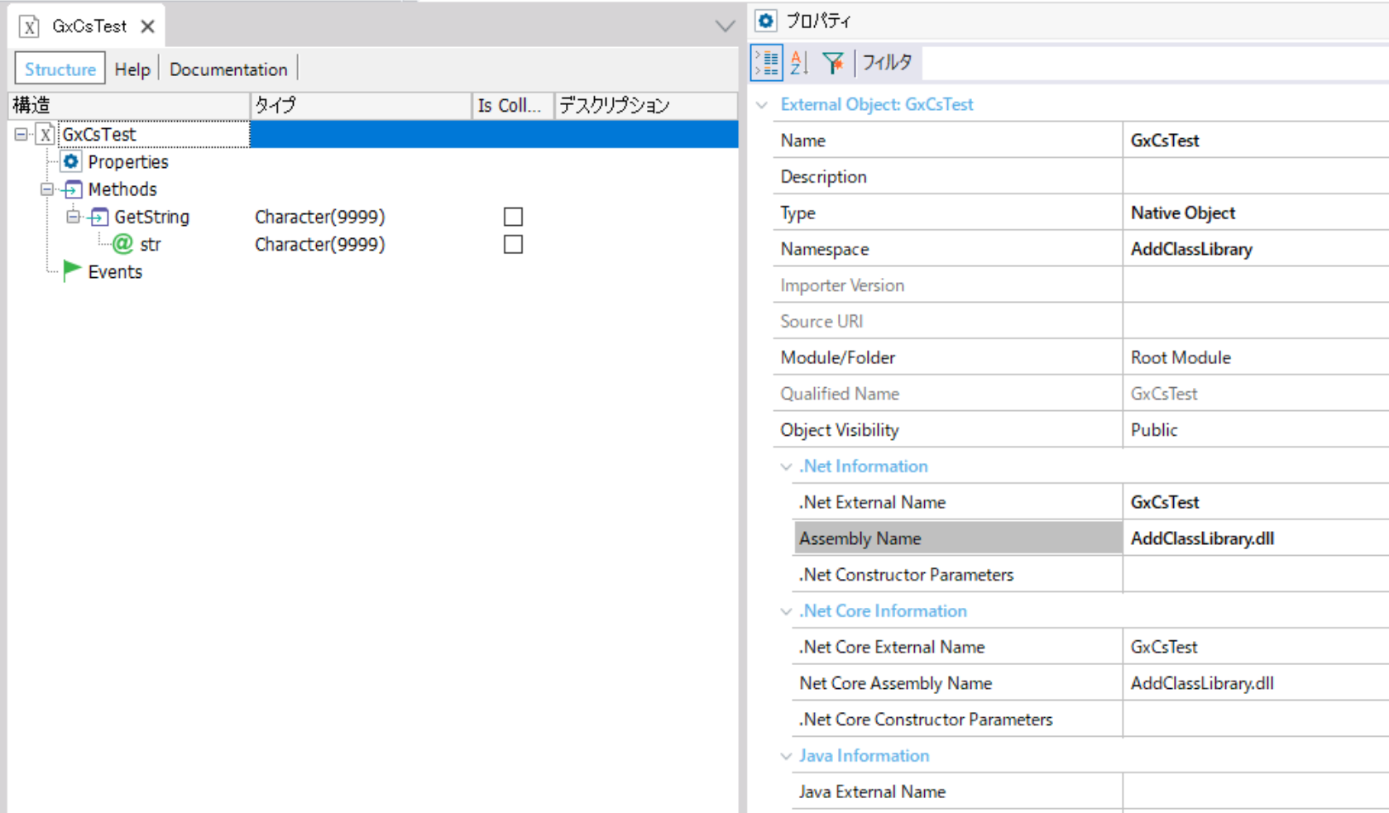1389x813 pixels.
Task: Toggle Is Collection checkbox for GetString
Action: click(x=513, y=217)
